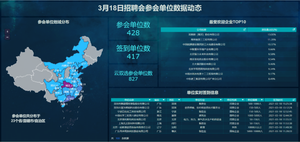300x142 pixels.
Task: Open the 单位名称 column filter dropdown
Action: [x=150, y=100]
